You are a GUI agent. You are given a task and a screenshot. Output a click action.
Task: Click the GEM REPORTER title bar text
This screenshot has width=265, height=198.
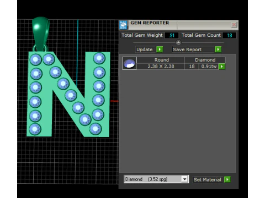click(x=150, y=23)
